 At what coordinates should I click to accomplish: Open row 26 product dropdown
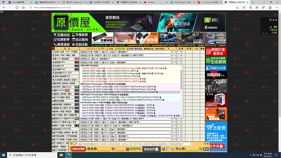[x=126, y=140]
